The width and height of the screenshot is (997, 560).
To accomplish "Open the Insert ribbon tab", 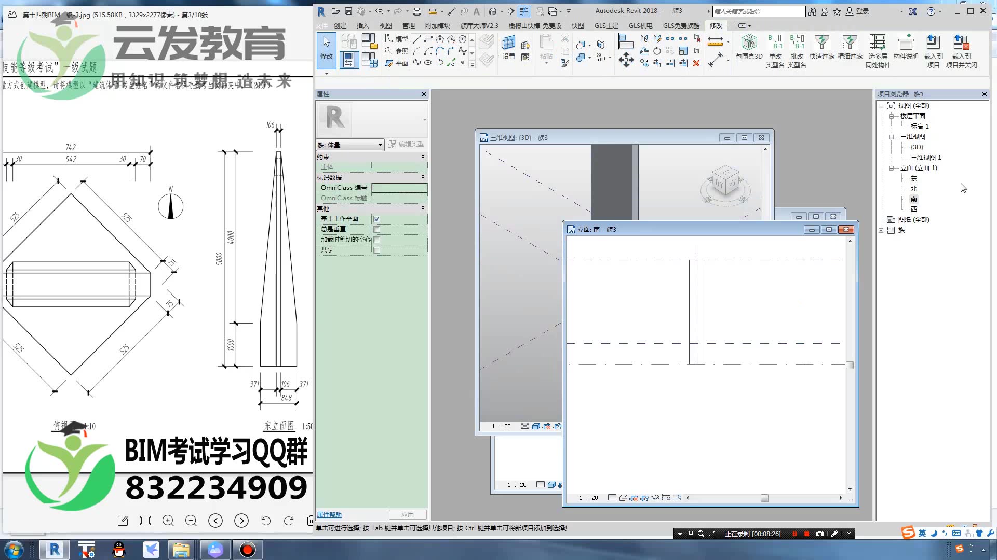I will (362, 25).
